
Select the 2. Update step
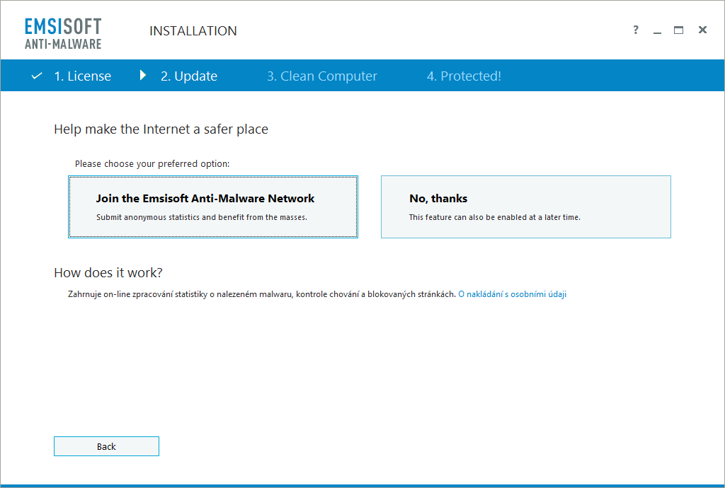pos(188,76)
